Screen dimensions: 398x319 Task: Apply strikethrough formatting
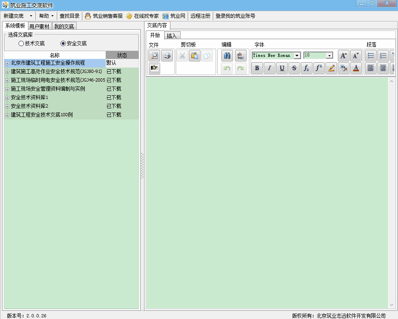(294, 68)
